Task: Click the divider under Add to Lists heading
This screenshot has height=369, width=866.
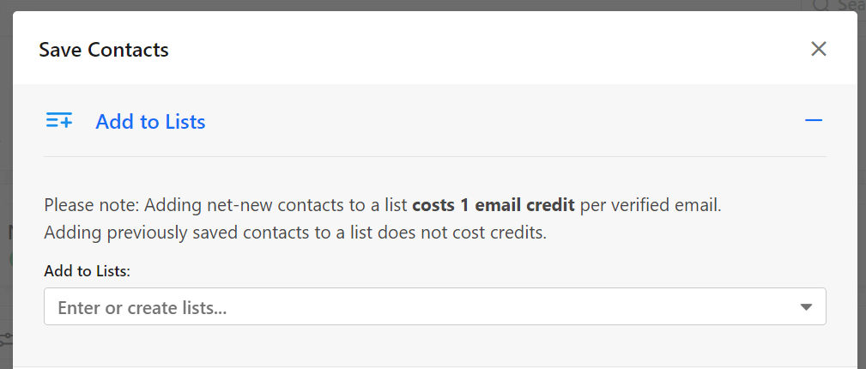Action: click(434, 156)
